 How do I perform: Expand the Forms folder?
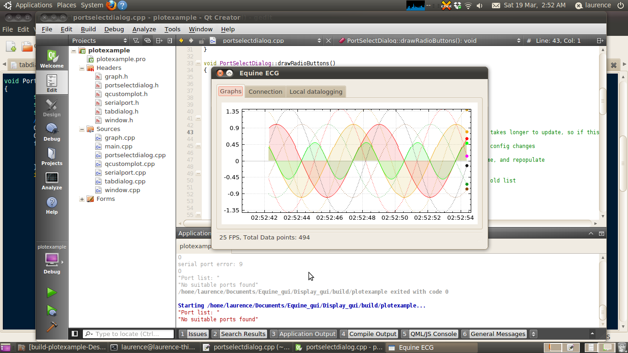[x=82, y=199]
